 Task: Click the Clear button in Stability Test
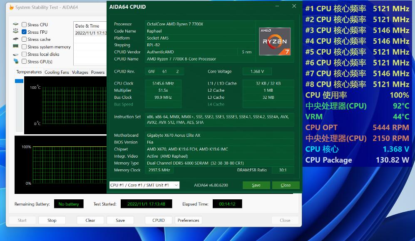[x=90, y=220]
